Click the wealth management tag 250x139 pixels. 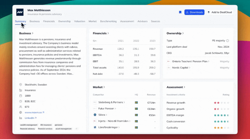coord(29,125)
